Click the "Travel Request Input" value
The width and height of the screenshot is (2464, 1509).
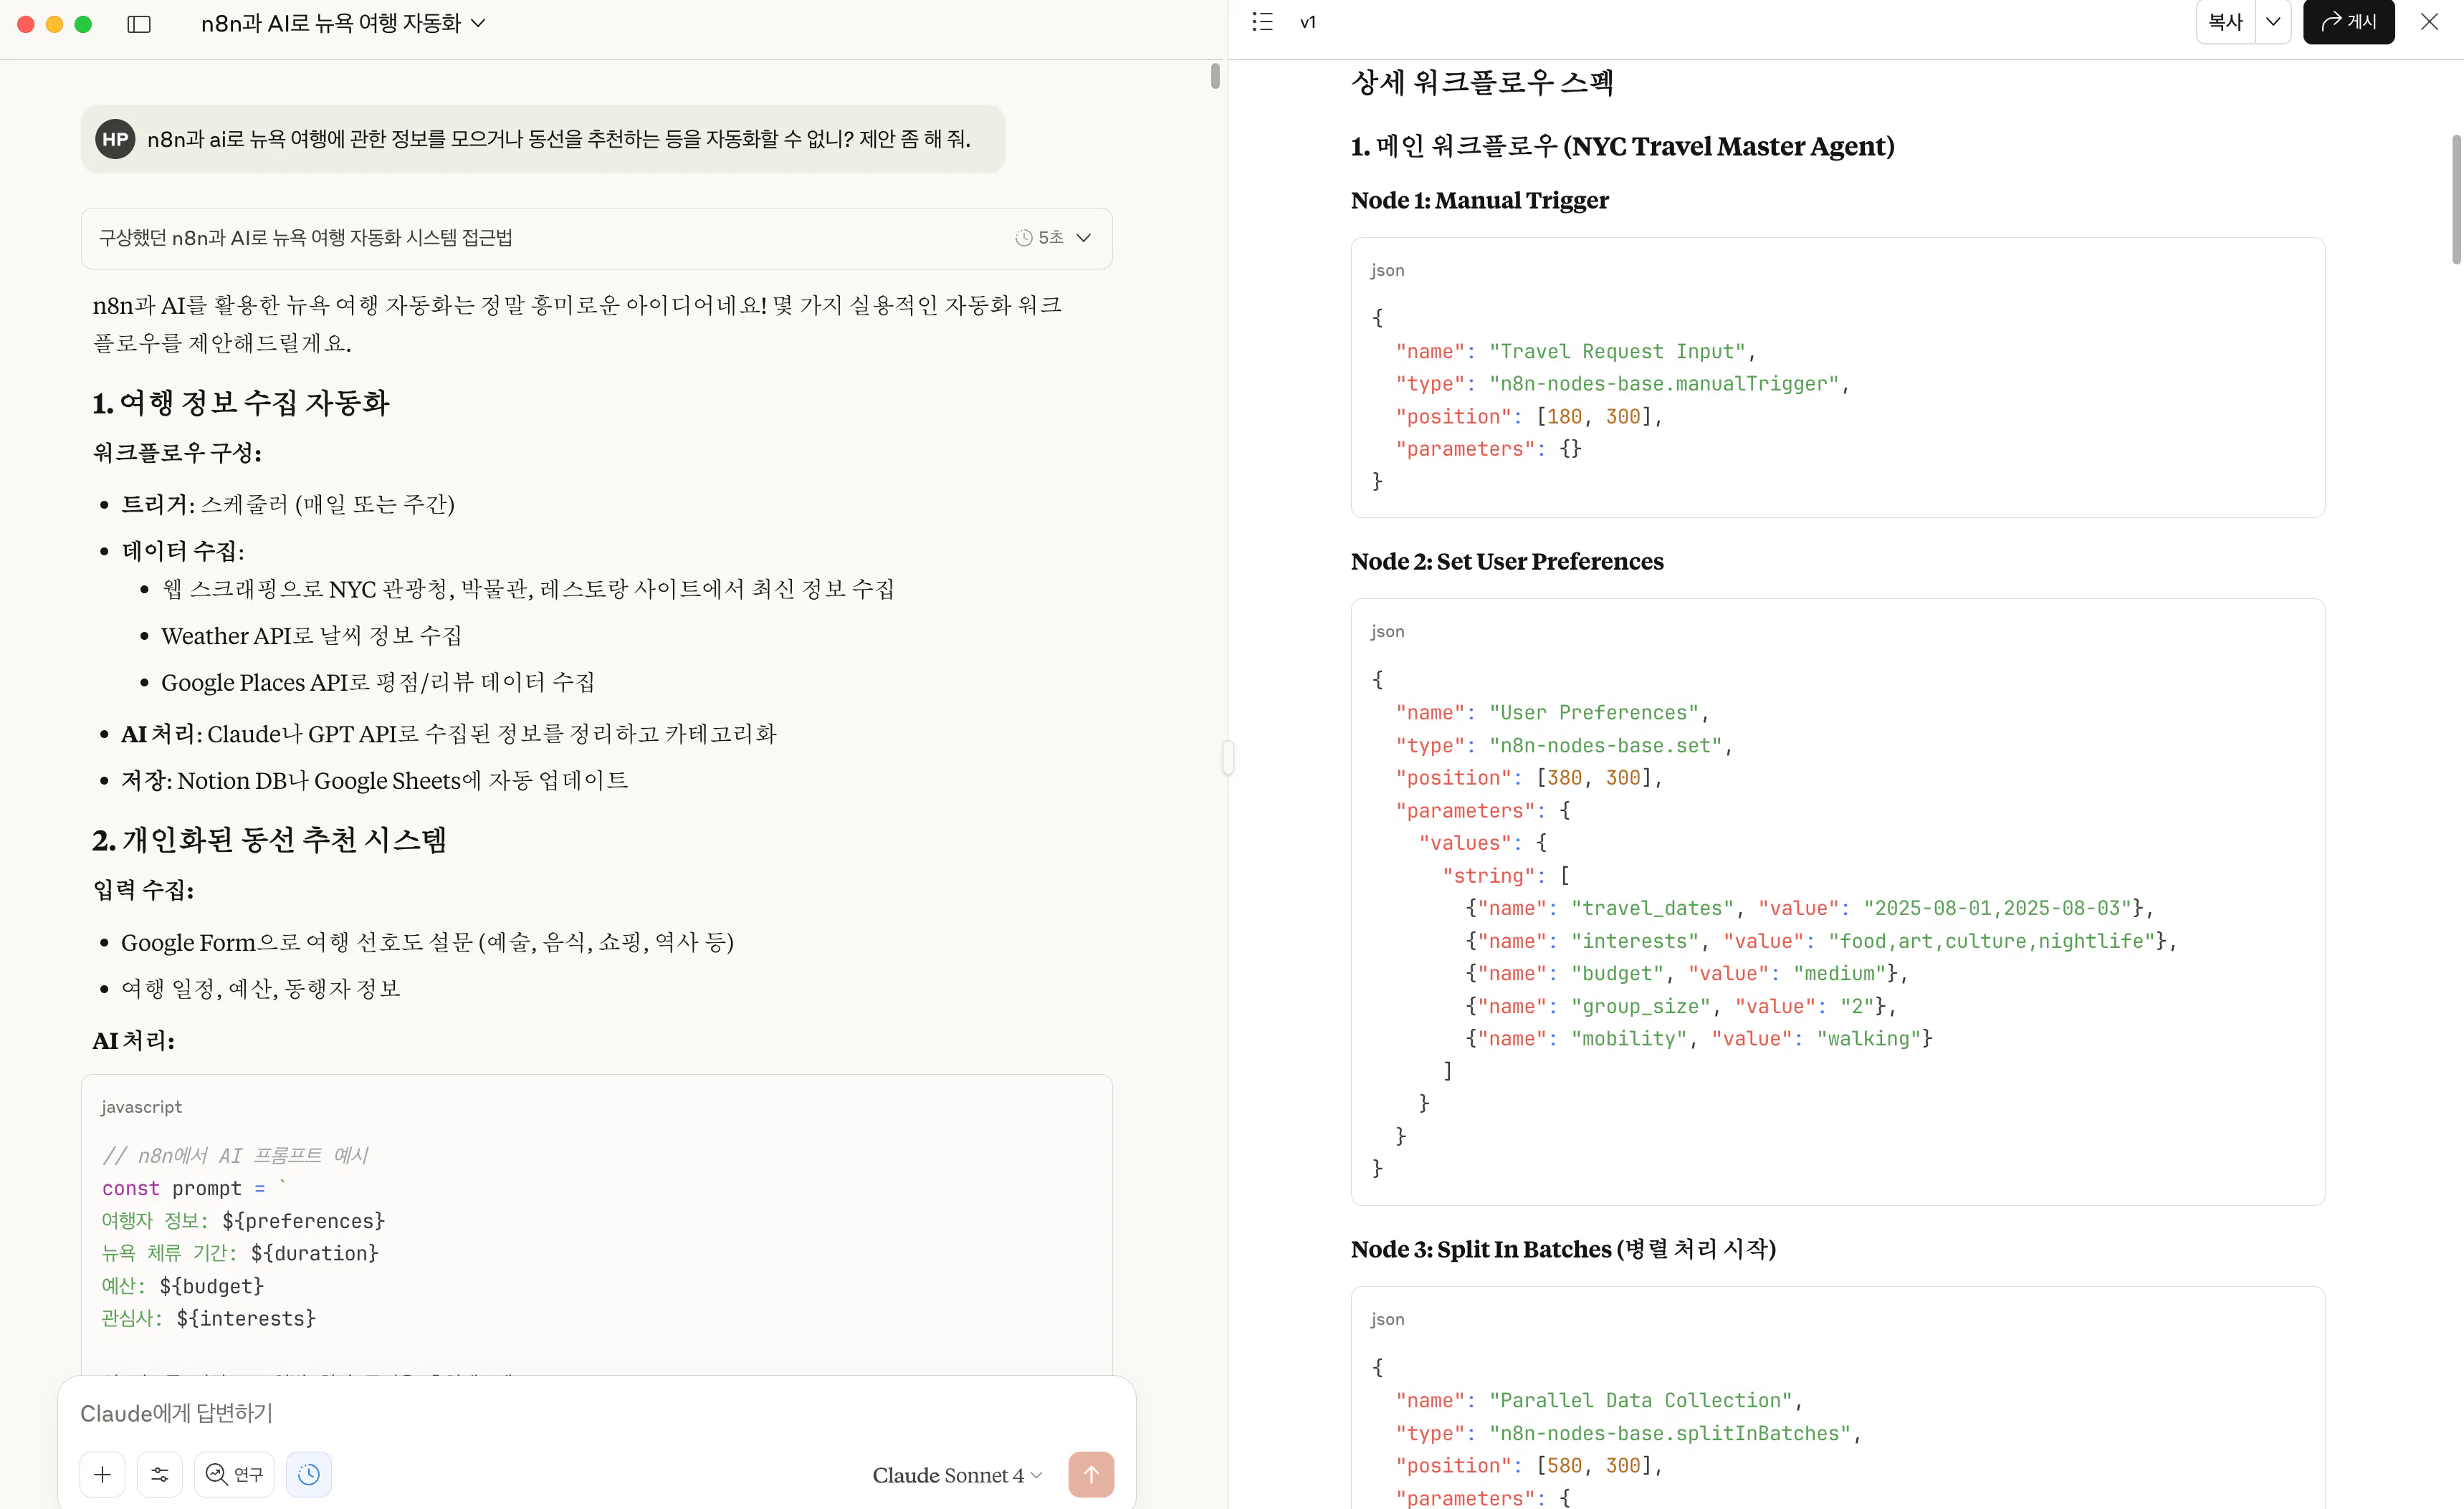pos(1617,351)
